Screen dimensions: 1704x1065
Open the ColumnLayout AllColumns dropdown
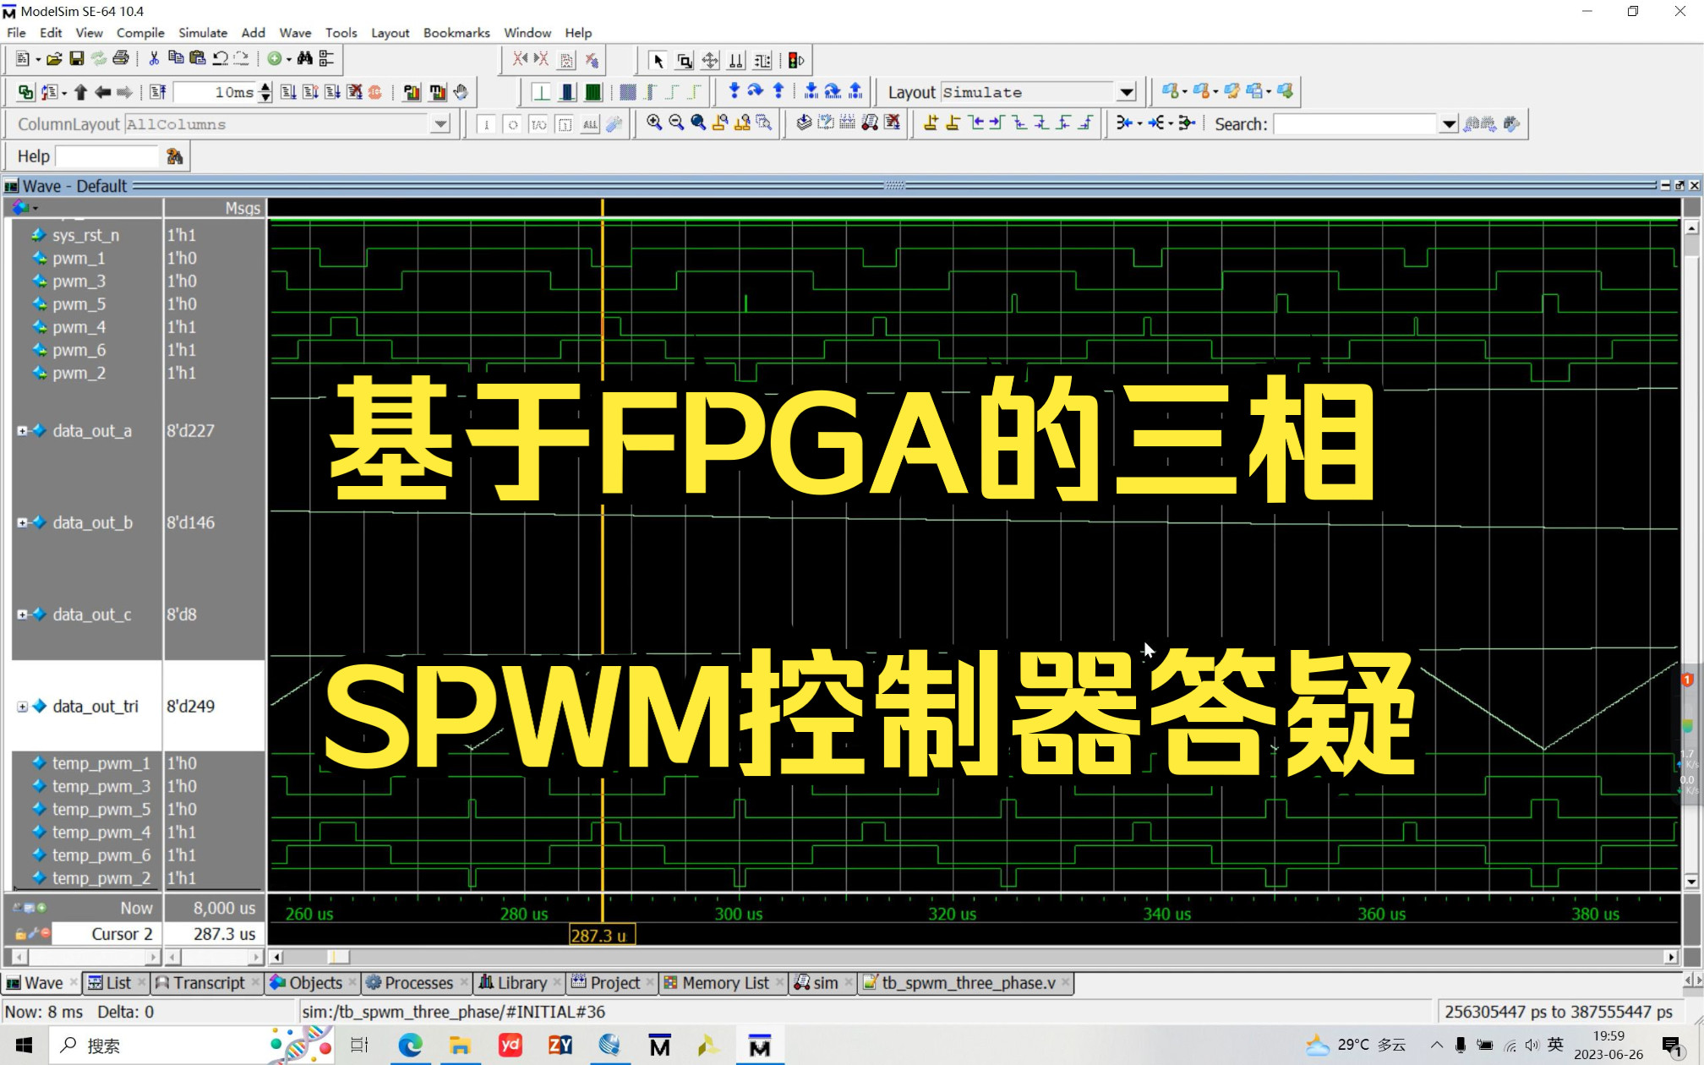(x=440, y=124)
